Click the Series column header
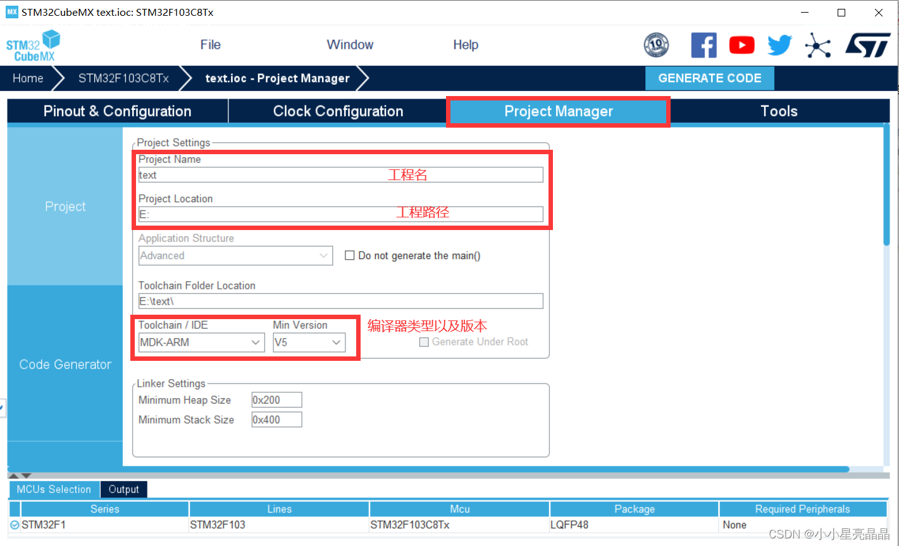Screen dimensions: 899x546 point(105,509)
